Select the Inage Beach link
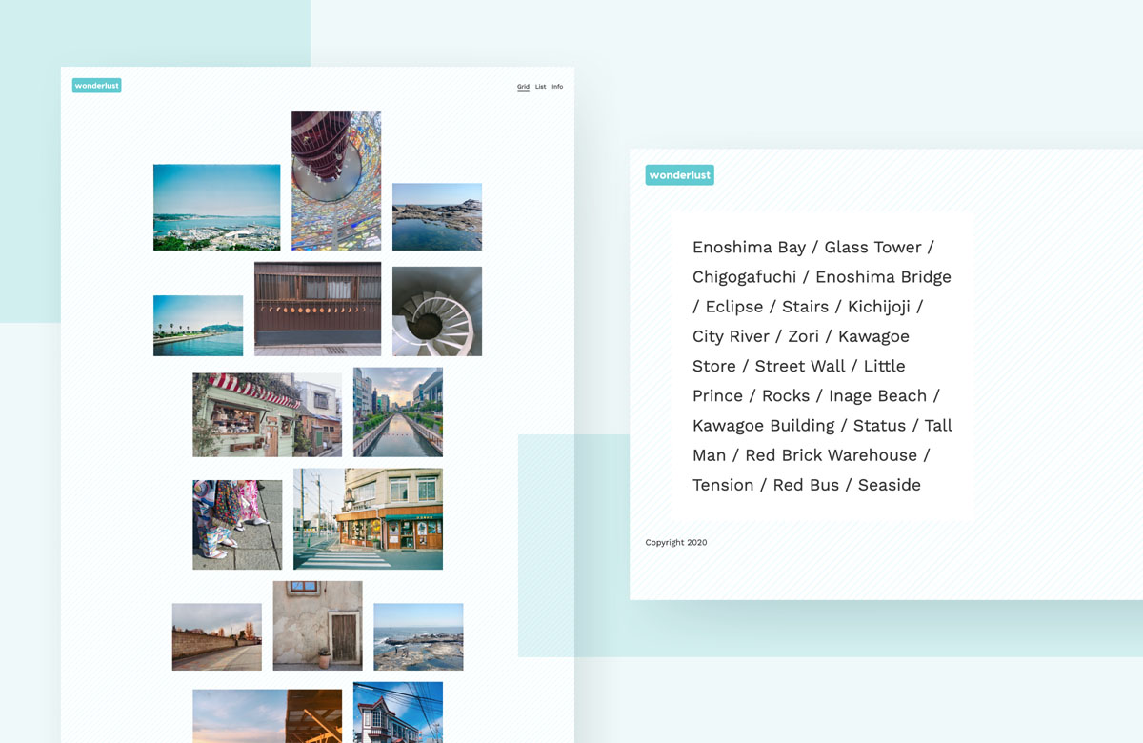This screenshot has height=743, width=1143. (x=876, y=396)
